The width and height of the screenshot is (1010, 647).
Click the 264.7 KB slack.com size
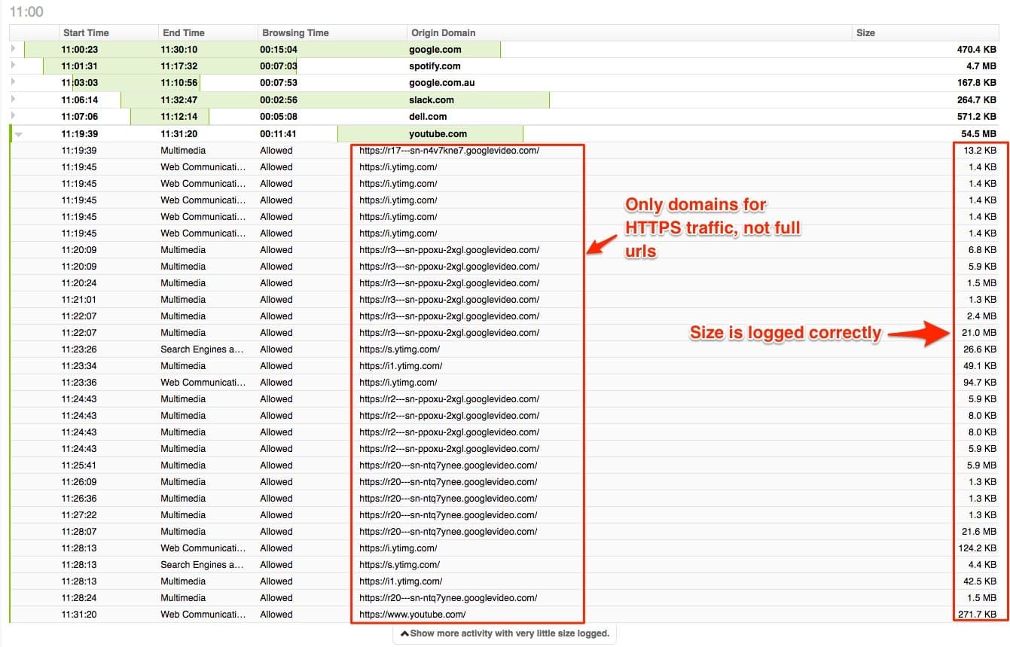[977, 100]
